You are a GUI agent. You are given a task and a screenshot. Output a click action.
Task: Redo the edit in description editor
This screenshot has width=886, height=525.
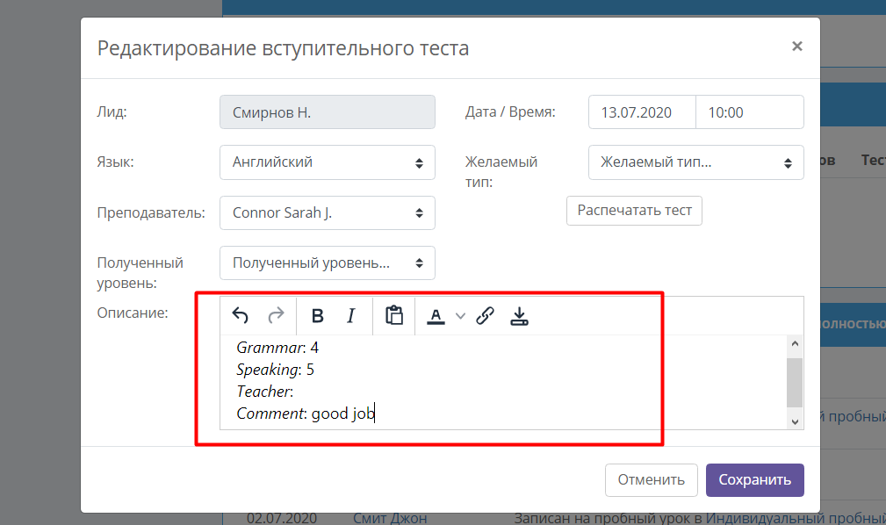[276, 315]
